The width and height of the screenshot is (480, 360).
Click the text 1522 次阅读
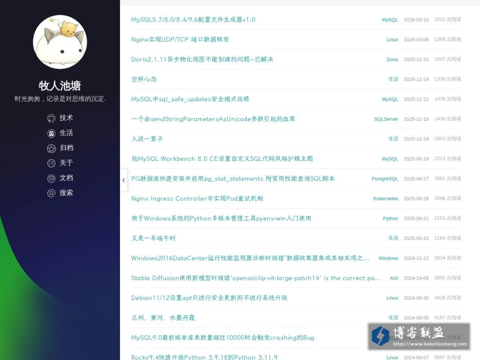(448, 19)
